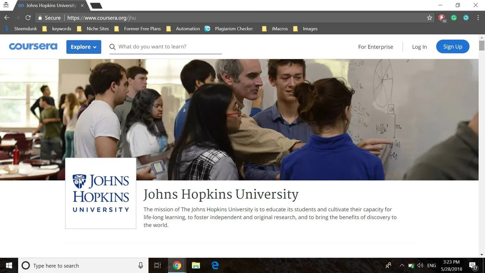Launch Microsoft Edge from the taskbar

[x=215, y=265]
